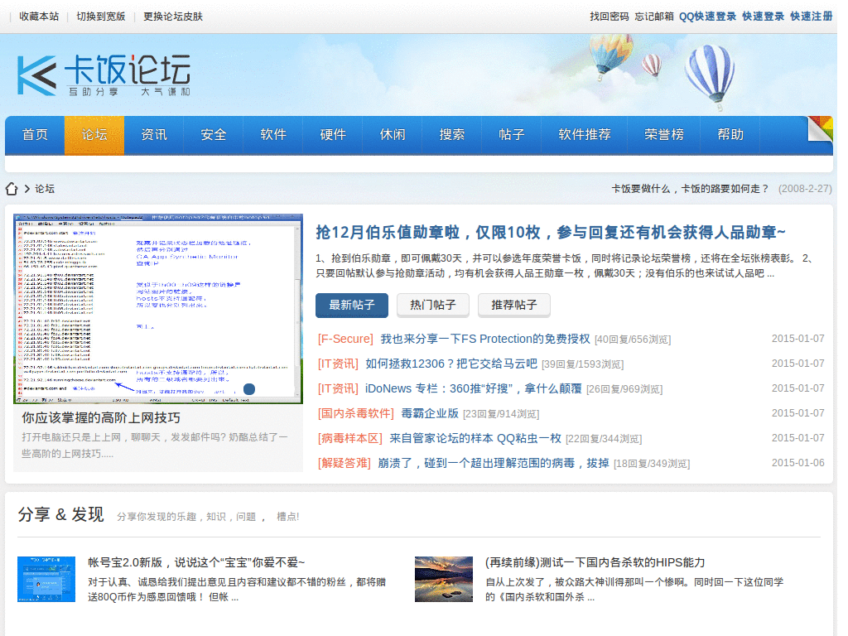
Task: Open the 毒霸企业版 post
Action: pyautogui.click(x=430, y=414)
